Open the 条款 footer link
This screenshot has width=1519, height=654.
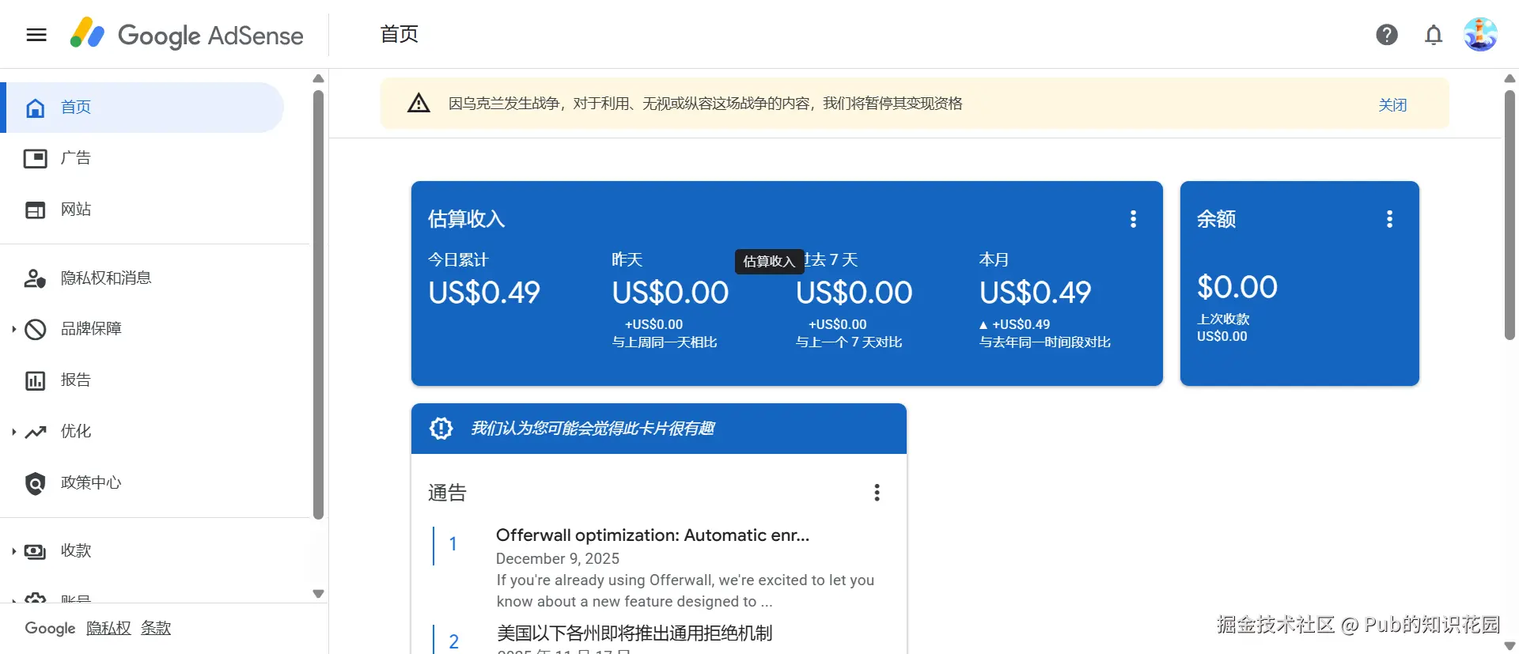tap(156, 629)
